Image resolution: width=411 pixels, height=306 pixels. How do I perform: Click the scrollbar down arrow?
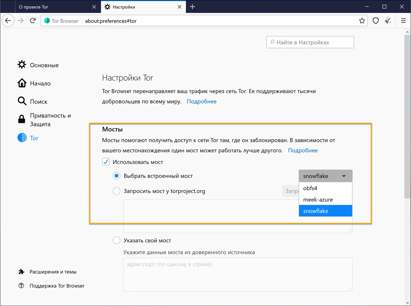(407, 303)
